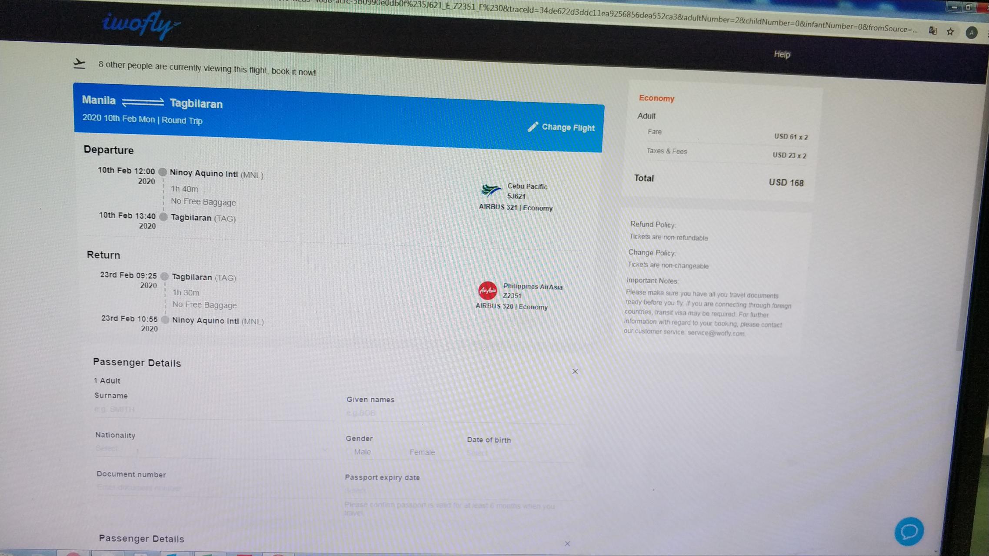Remove first passenger with the X icon
The image size is (989, 556).
click(x=575, y=371)
